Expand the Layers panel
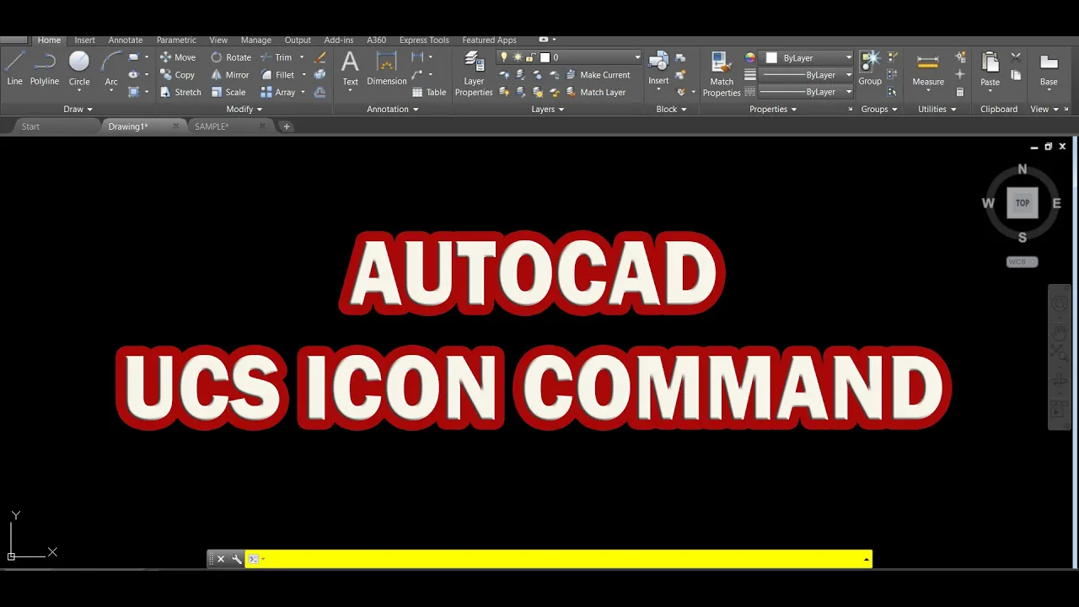Screen dimensions: 1079x607 click(x=548, y=109)
